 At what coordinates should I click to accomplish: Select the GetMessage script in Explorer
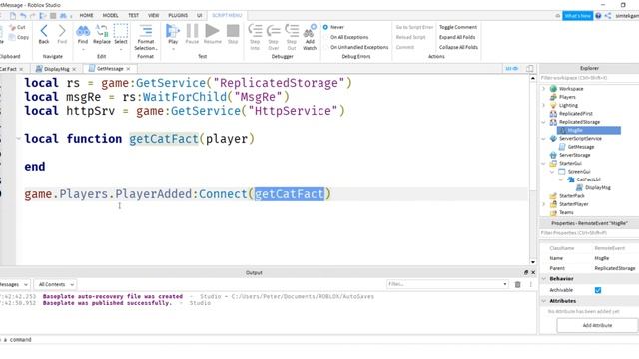(581, 147)
